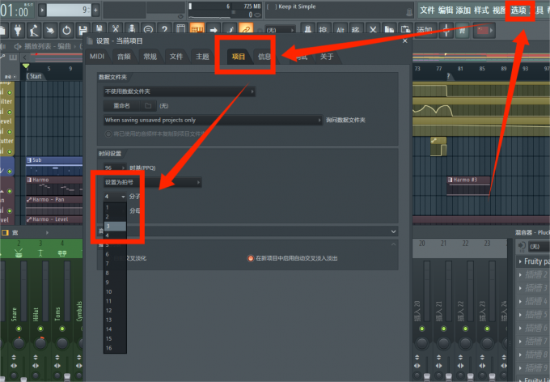Open the 样式 menu in the menu bar
This screenshot has height=382, width=550.
(481, 11)
